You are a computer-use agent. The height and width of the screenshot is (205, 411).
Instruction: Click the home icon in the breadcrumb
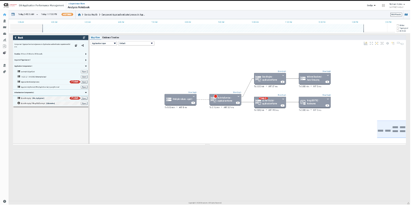80,14
